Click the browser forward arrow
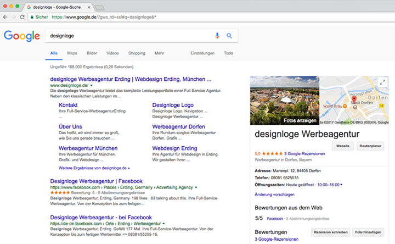The height and width of the screenshot is (244, 395). [x=14, y=17]
